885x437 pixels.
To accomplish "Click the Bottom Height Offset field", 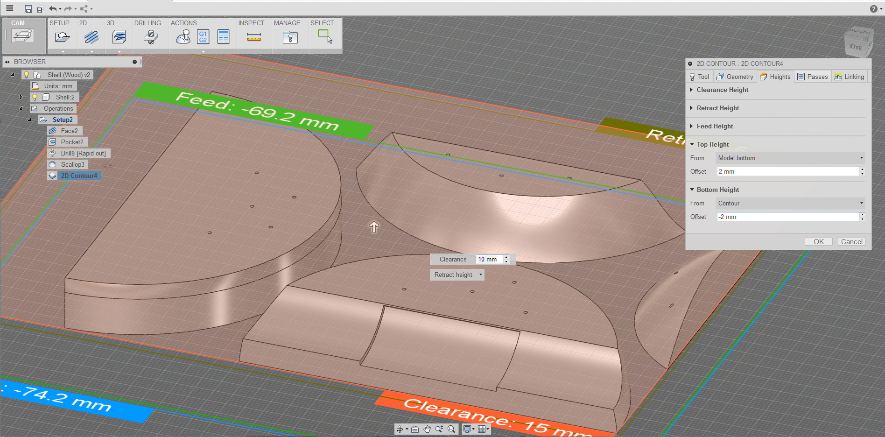I will [788, 217].
